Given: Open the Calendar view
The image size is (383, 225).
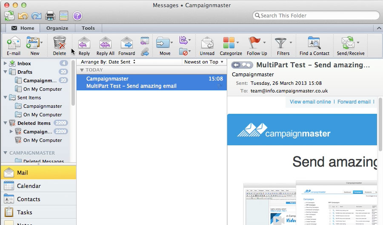Looking at the screenshot, I should click(x=39, y=186).
